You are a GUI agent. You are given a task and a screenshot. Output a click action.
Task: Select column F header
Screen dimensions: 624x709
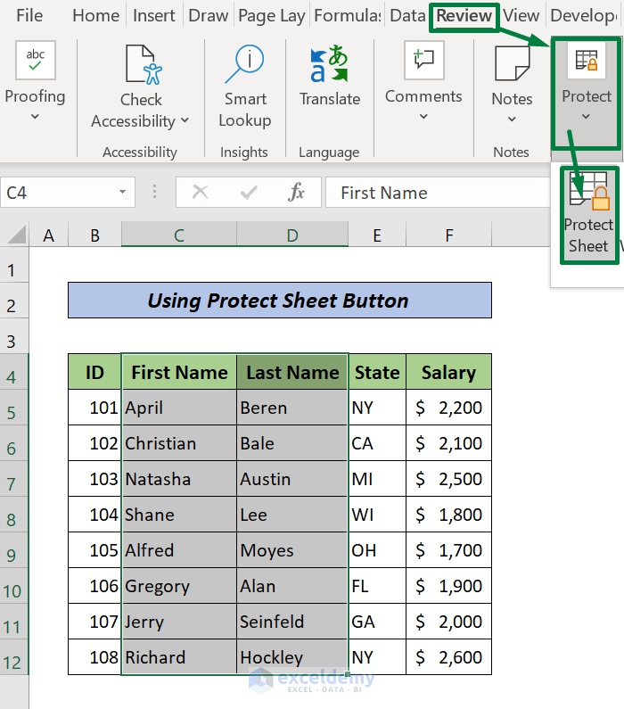click(448, 235)
